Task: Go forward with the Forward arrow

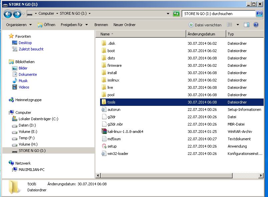Action: (17, 14)
